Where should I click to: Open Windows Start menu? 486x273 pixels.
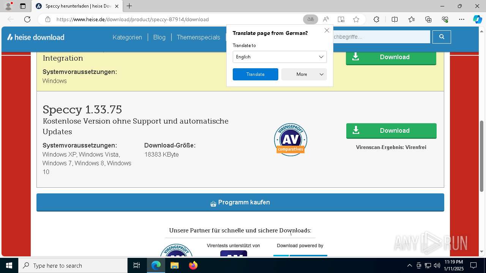click(9, 265)
